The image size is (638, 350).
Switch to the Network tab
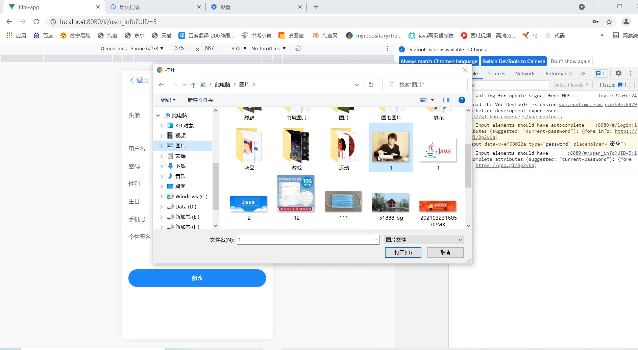[x=524, y=73]
